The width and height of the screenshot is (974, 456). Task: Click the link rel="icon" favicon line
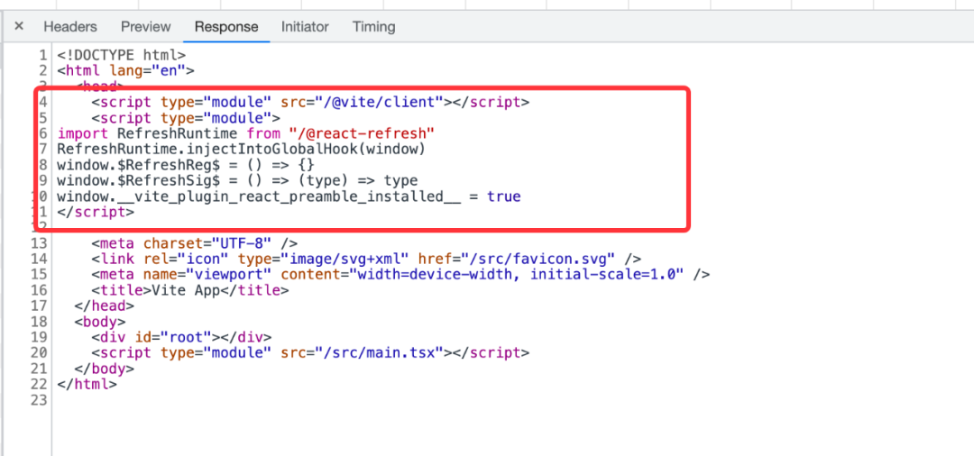pyautogui.click(x=366, y=259)
